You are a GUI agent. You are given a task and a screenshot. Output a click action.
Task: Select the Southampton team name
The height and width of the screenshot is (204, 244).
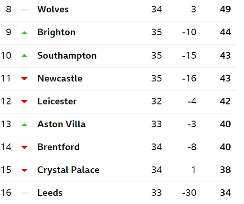click(x=67, y=56)
